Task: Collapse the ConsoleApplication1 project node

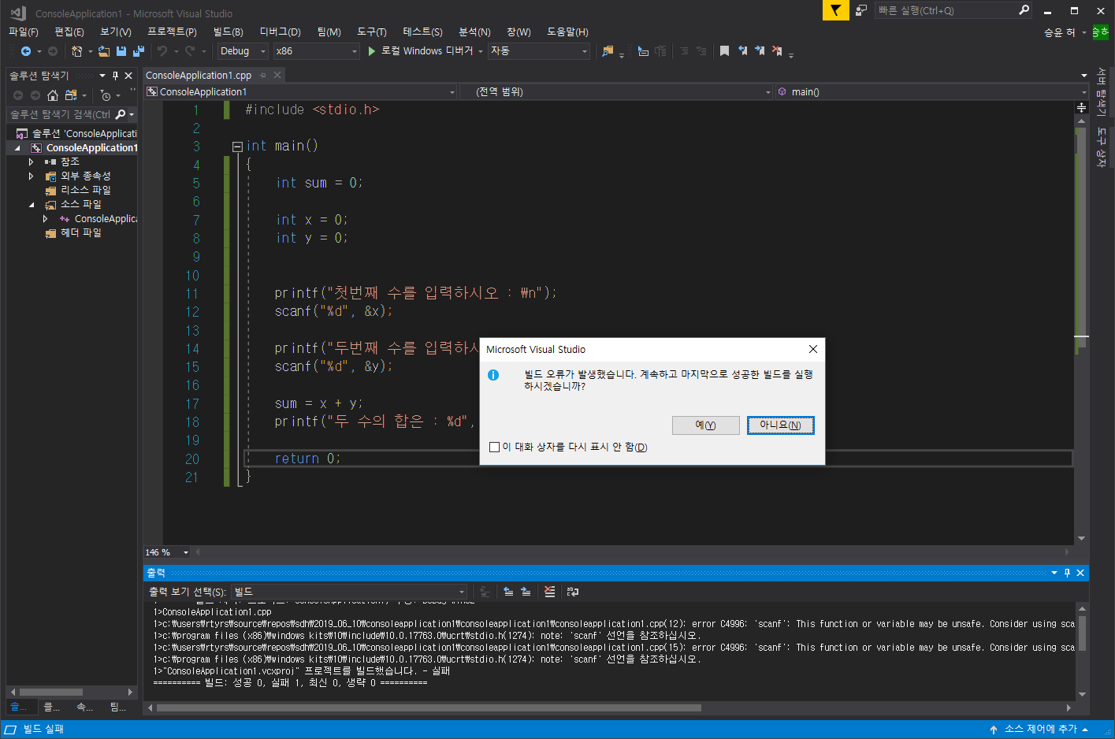Action: (x=17, y=148)
